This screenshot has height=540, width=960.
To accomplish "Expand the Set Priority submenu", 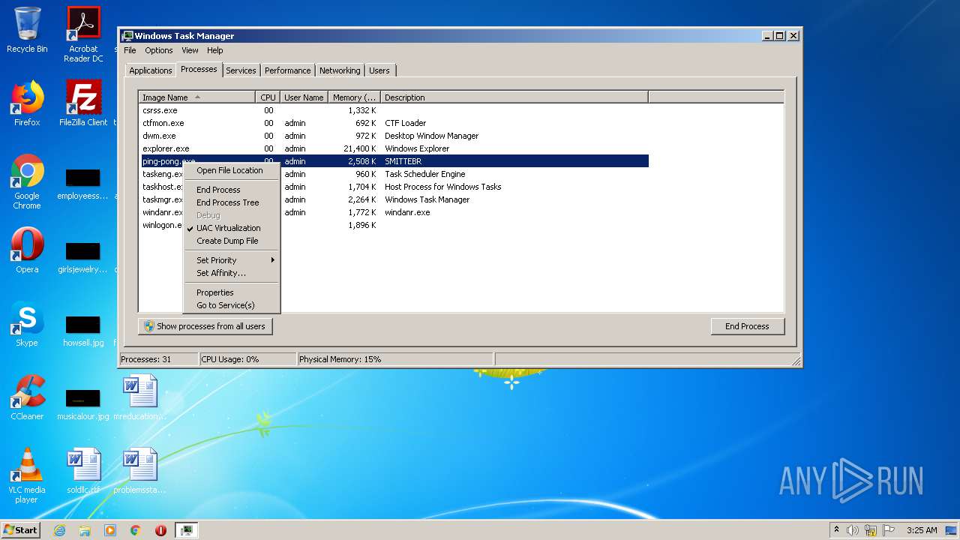I will click(x=232, y=260).
